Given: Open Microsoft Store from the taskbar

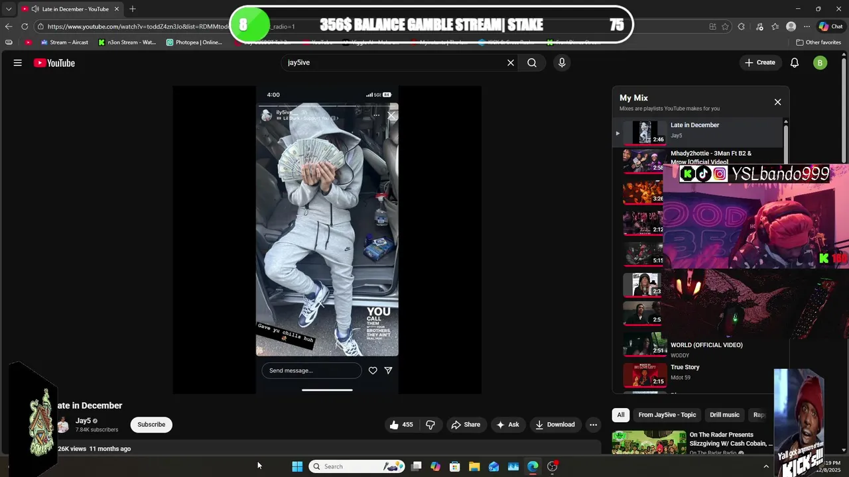Looking at the screenshot, I should (x=454, y=466).
